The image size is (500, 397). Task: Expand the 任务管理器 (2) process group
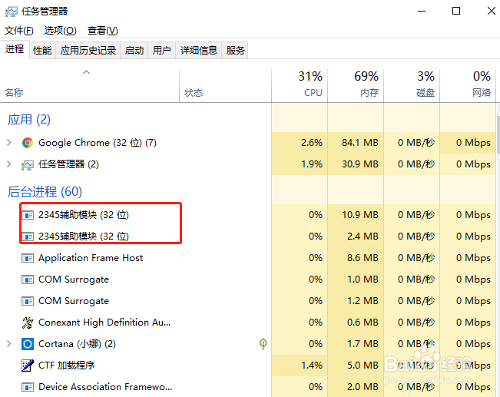click(x=9, y=164)
